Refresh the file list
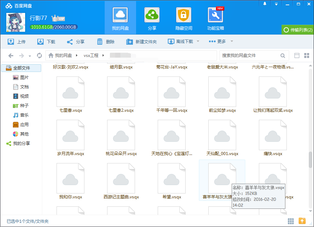 39,56
